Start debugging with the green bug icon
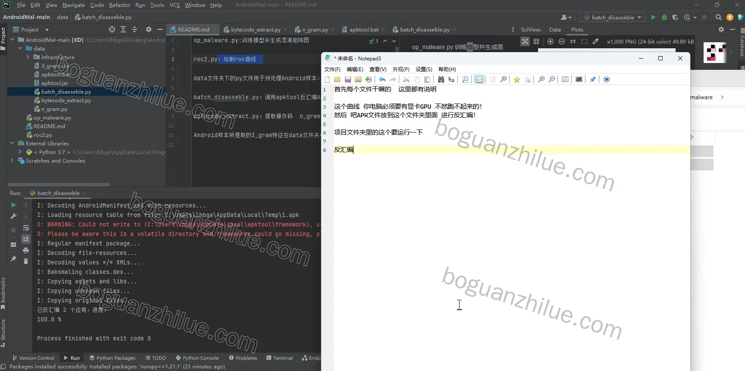The image size is (745, 371). [x=664, y=17]
